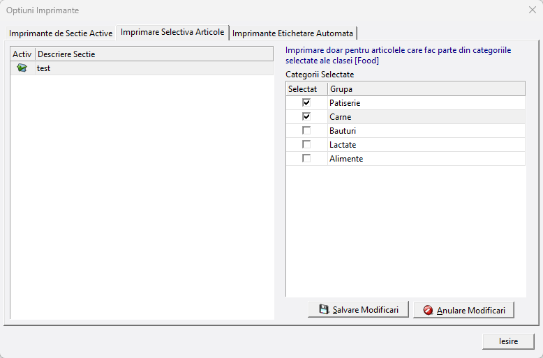The height and width of the screenshot is (358, 543).
Task: Select the 'test' section row text
Action: 44,68
